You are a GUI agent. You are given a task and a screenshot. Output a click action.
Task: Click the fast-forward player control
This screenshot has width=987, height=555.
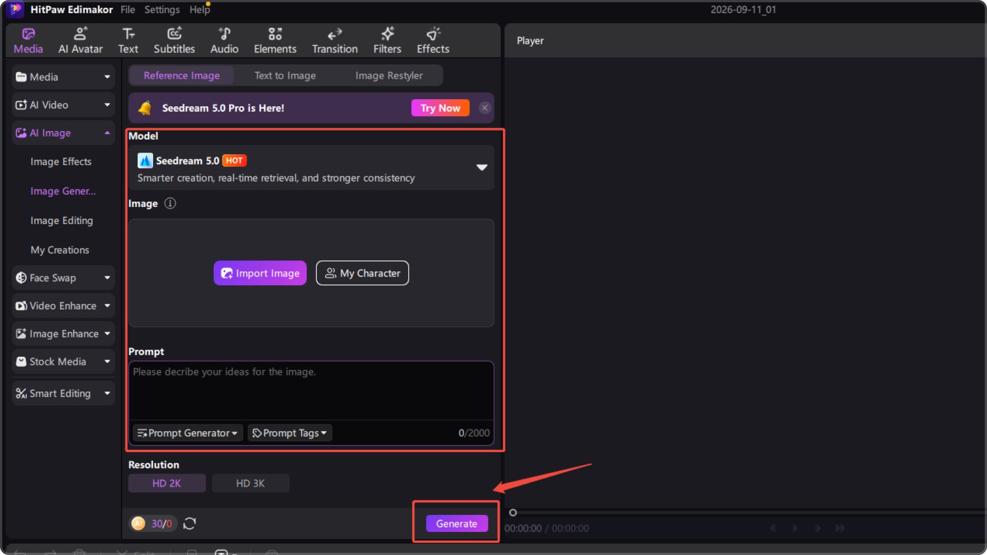point(840,528)
